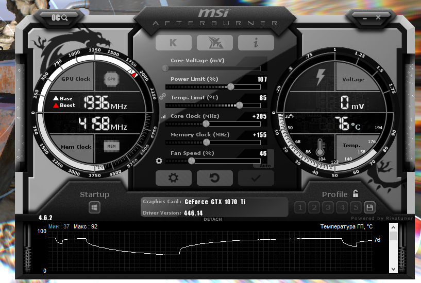Click the thermometer temperature icon

point(320,147)
